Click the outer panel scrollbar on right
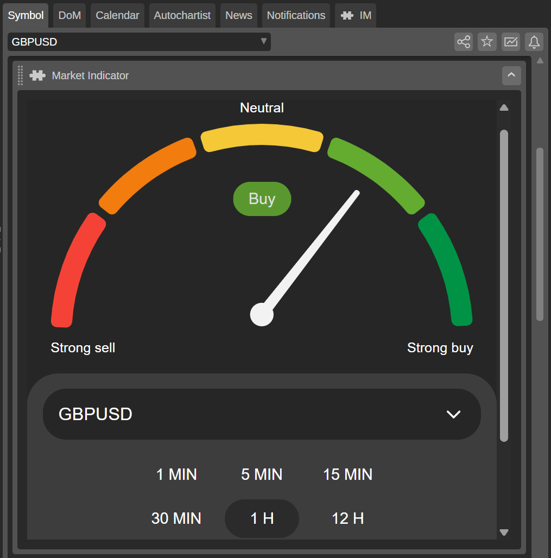Image resolution: width=551 pixels, height=558 pixels. 540,233
